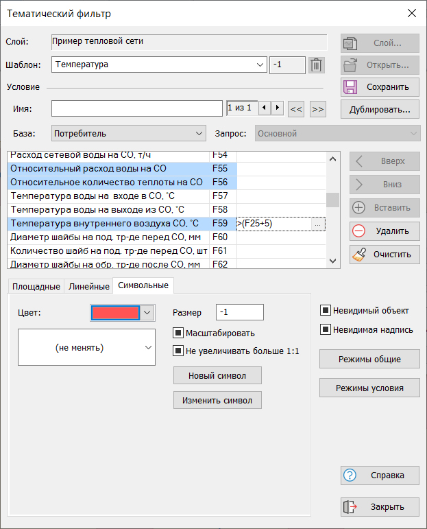Go to the next condition with >> button
The image size is (427, 529).
click(317, 108)
